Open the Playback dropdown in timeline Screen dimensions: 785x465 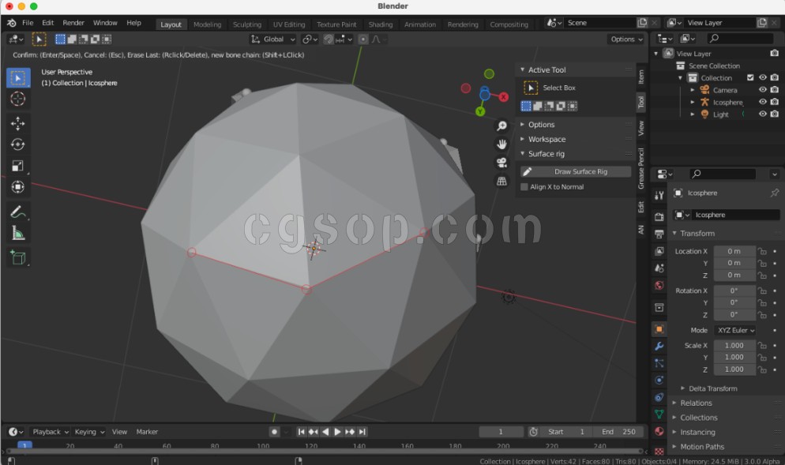(x=50, y=432)
